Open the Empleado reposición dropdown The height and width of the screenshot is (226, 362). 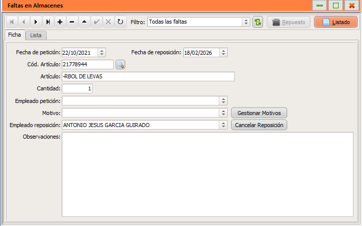[x=223, y=125]
